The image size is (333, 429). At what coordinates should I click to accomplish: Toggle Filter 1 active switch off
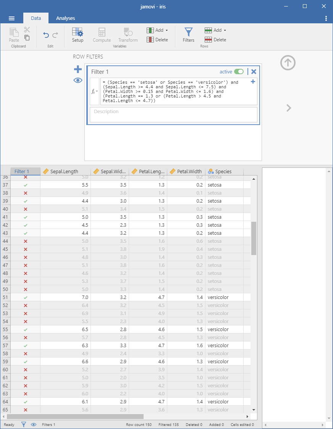[x=239, y=71]
